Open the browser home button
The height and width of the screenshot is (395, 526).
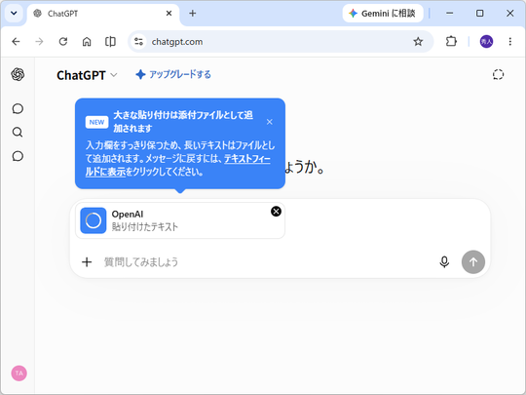coord(87,42)
